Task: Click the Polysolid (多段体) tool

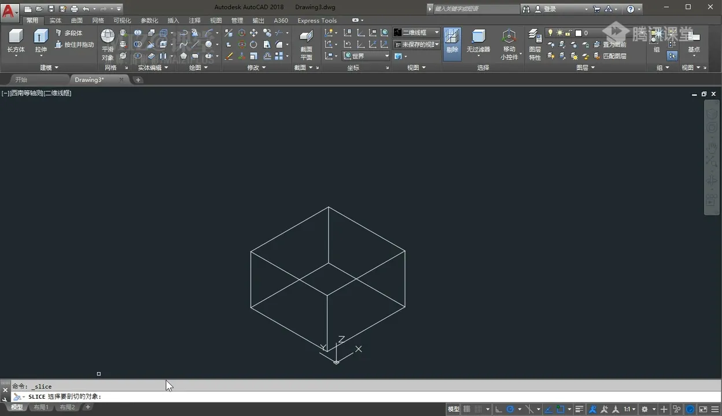Action: pos(69,33)
